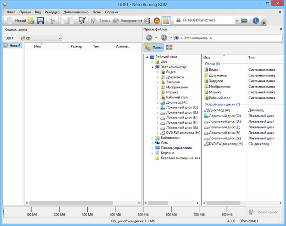
Task: Open the Дополнительно menu
Action: [x=76, y=11]
